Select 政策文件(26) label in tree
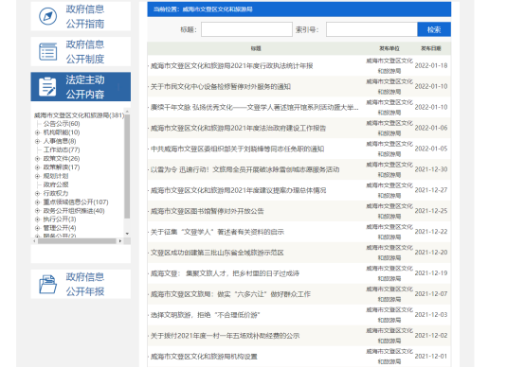Viewport: 525px width, 368px height. pyautogui.click(x=62, y=158)
